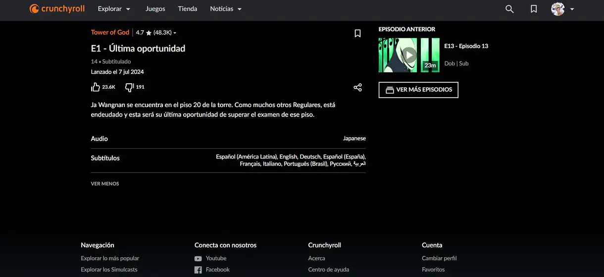
Task: Add episode to watchlist with bookmark icon
Action: [357, 33]
